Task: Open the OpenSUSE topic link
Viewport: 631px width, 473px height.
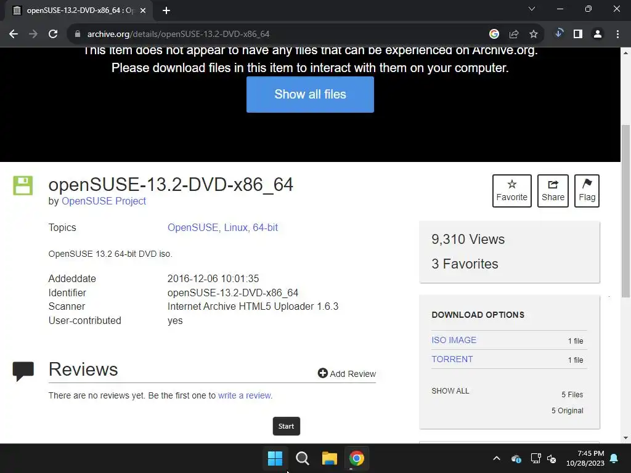Action: (x=193, y=228)
